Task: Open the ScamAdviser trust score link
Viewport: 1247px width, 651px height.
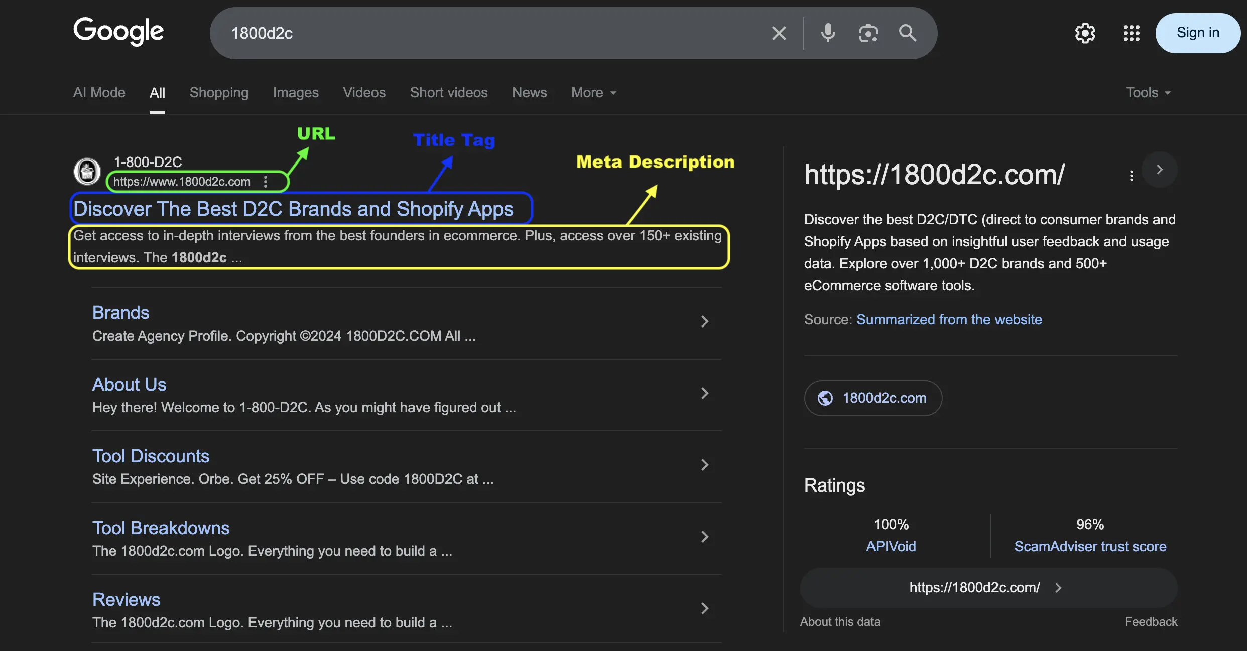Action: [x=1090, y=546]
